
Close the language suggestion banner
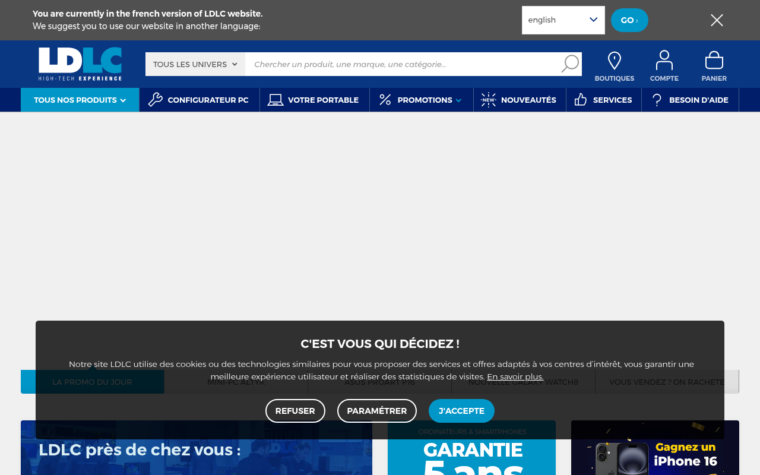(717, 20)
